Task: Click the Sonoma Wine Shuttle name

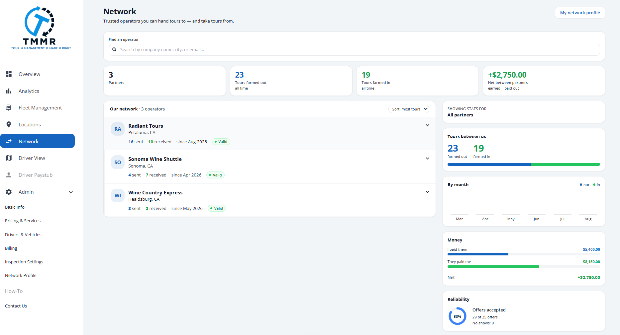Action: (x=155, y=159)
